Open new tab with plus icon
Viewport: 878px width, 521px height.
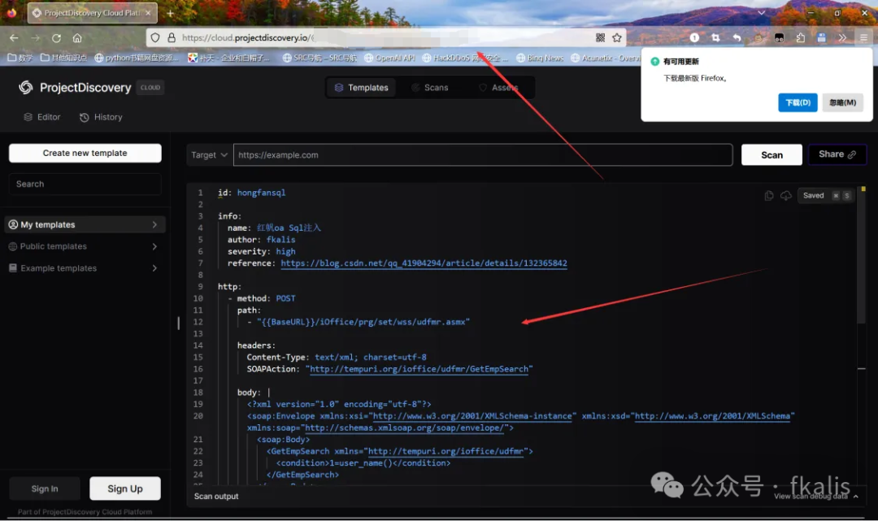[x=170, y=13]
